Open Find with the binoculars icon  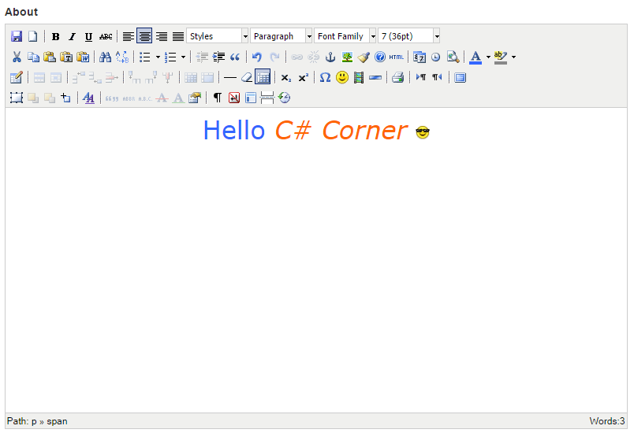[x=105, y=57]
